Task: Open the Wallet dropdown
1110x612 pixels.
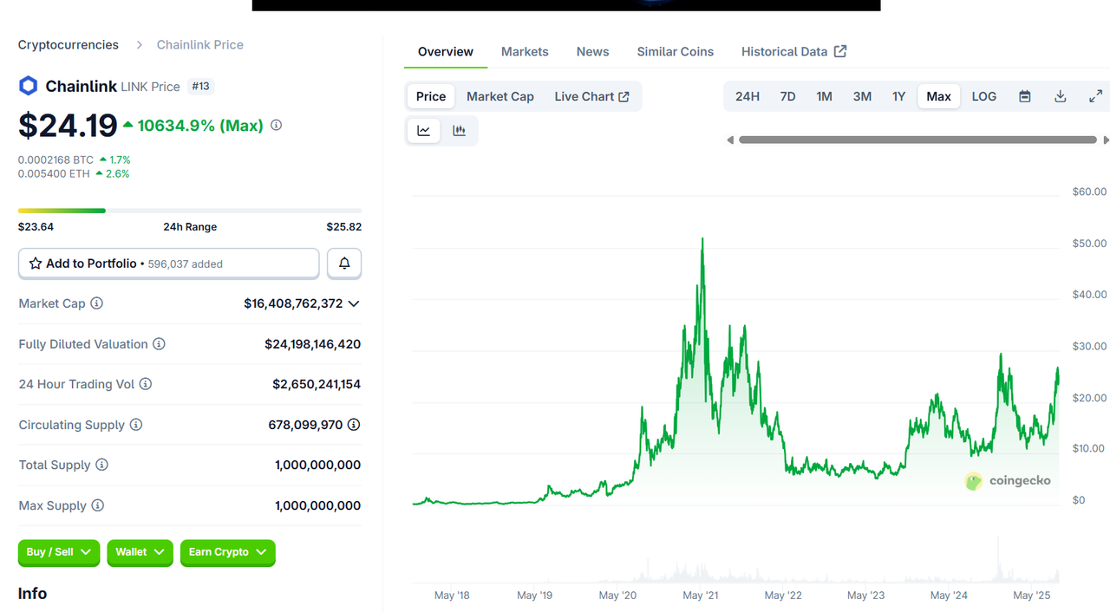Action: pyautogui.click(x=140, y=552)
